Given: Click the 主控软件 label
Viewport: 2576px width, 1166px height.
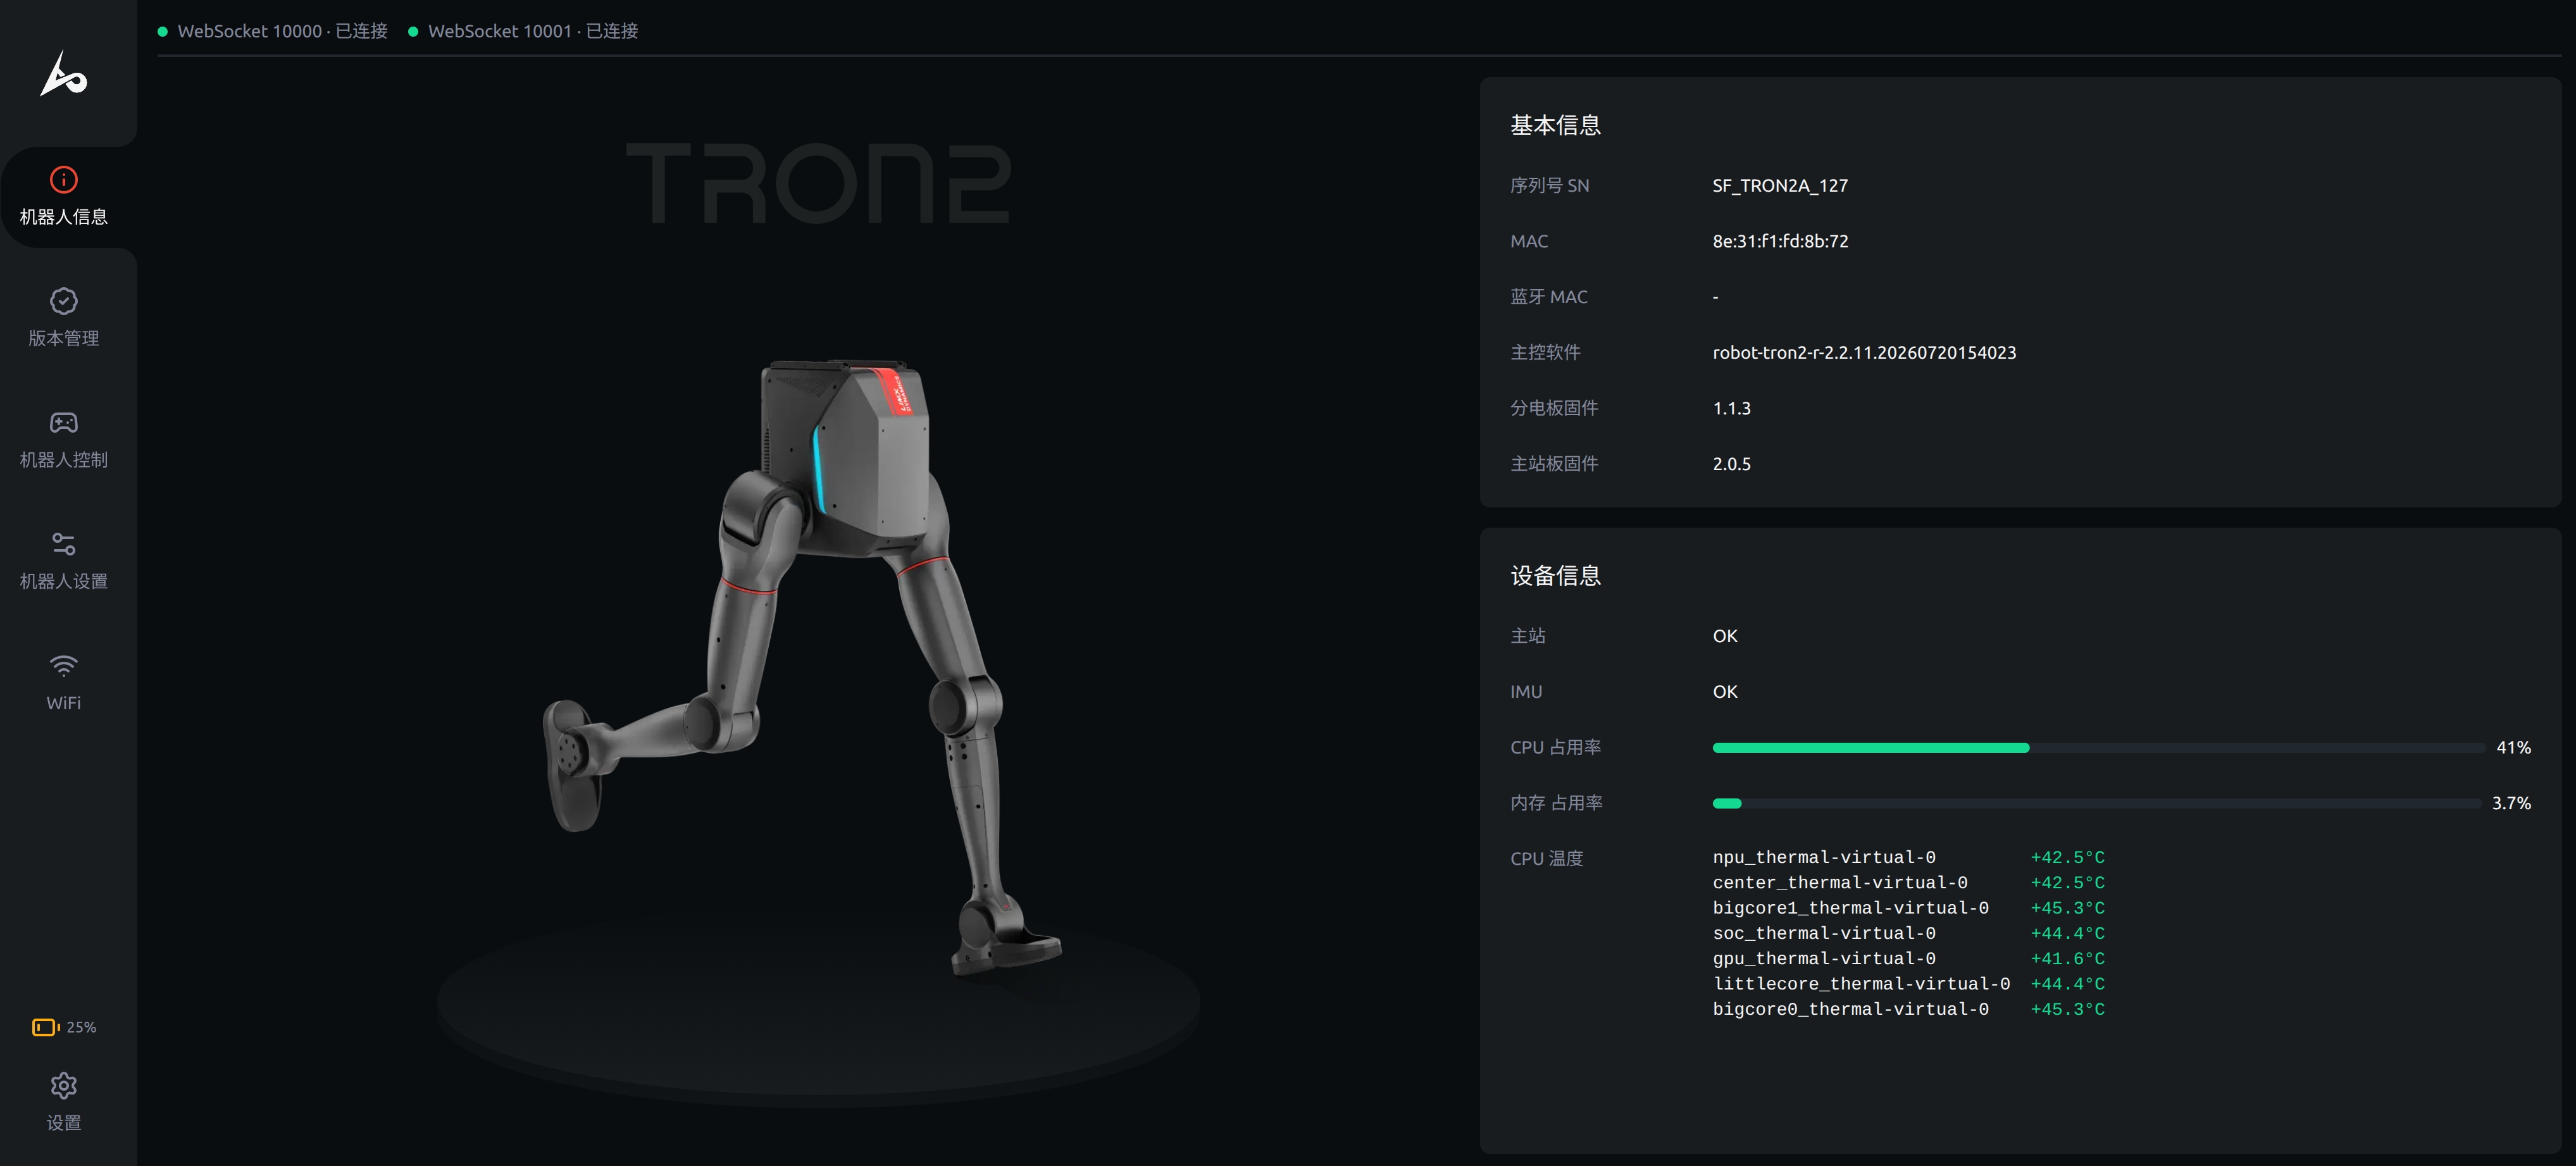Looking at the screenshot, I should [x=1545, y=353].
